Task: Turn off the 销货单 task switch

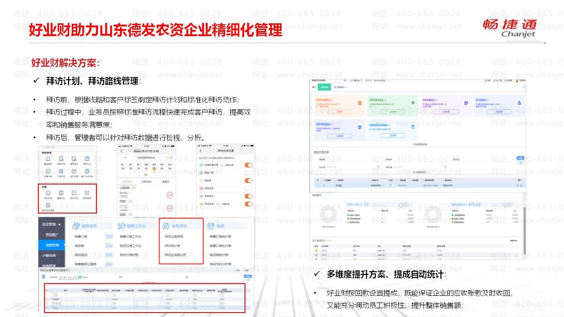Action: pyautogui.click(x=249, y=181)
